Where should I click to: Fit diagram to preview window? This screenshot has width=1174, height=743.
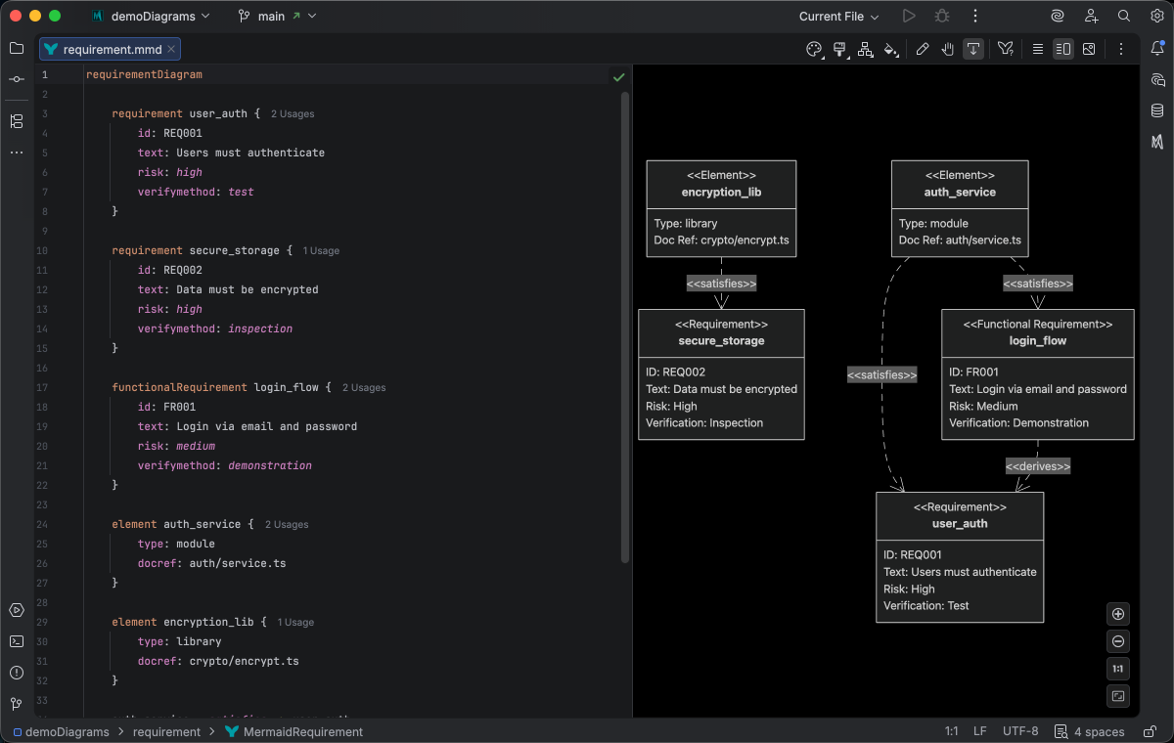pos(1119,696)
